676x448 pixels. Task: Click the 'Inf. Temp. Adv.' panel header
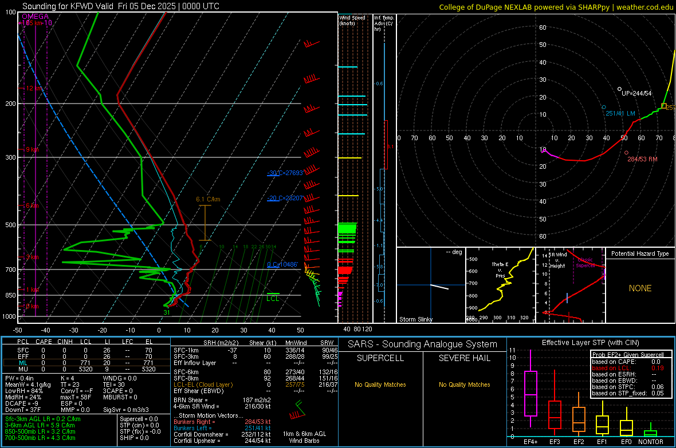pos(384,23)
